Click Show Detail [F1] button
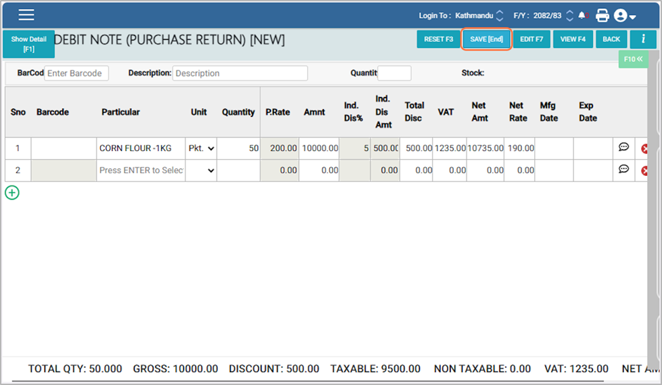The width and height of the screenshot is (662, 385). tap(28, 44)
